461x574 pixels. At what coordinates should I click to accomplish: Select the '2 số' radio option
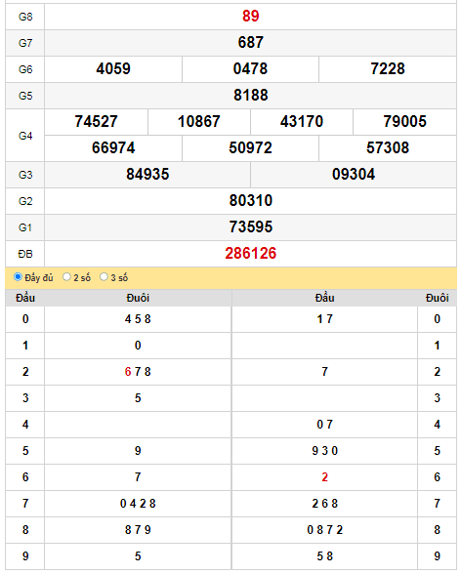coord(66,277)
